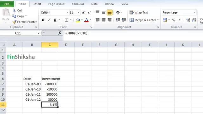Switch to the Insert tab
The height and width of the screenshot is (114, 203).
pos(37,4)
